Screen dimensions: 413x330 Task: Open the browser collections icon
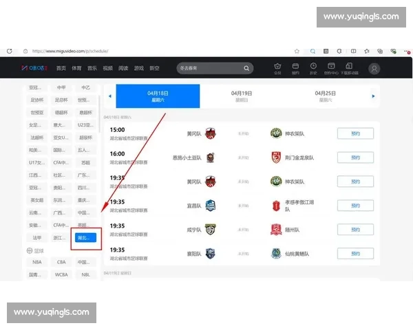pyautogui.click(x=380, y=52)
